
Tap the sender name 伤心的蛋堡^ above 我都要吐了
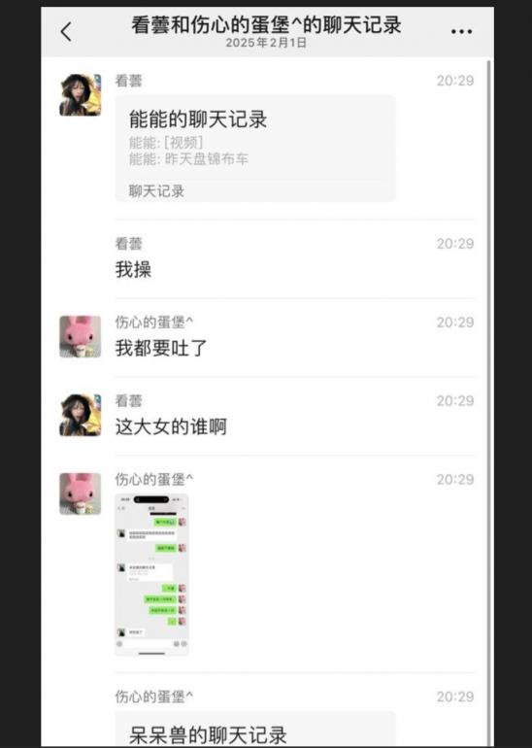154,322
